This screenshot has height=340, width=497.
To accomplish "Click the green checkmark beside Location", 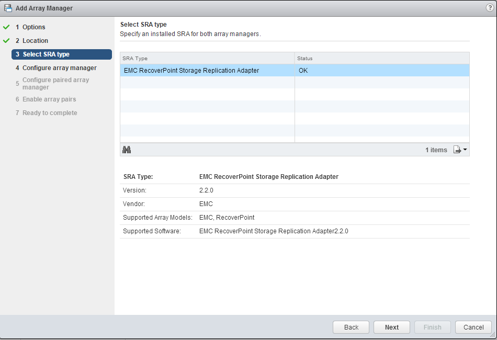I will tap(6, 41).
